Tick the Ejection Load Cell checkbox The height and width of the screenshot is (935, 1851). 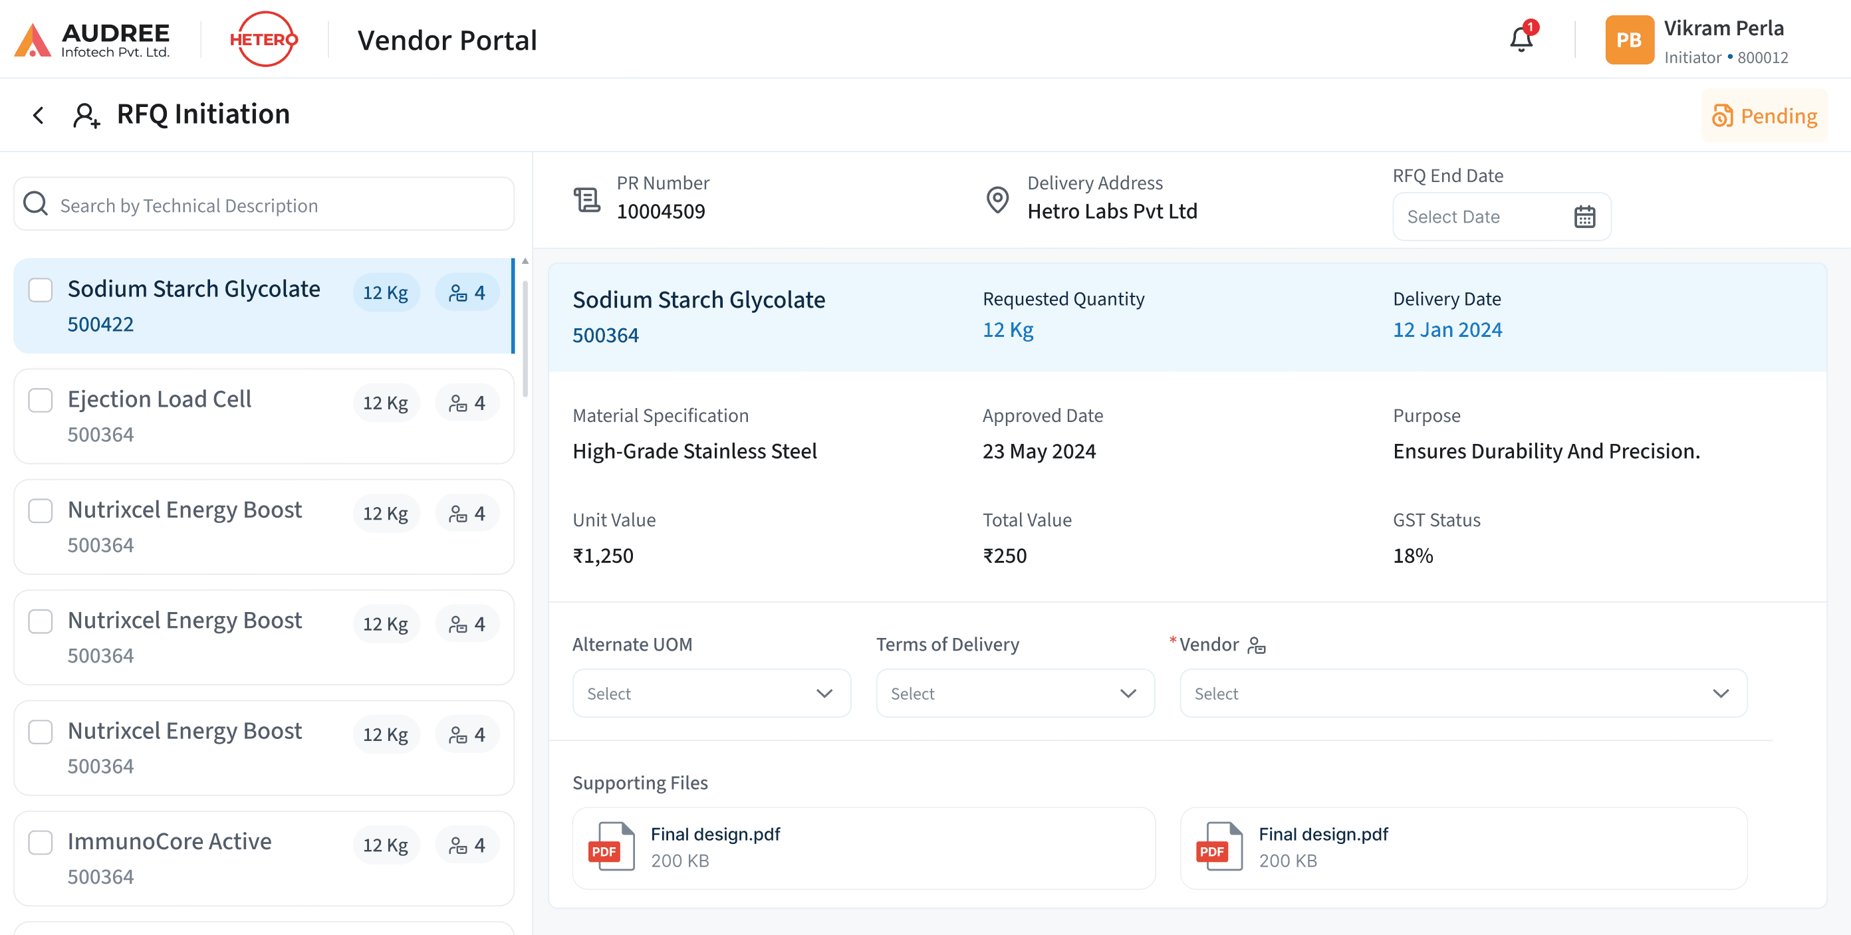click(41, 401)
